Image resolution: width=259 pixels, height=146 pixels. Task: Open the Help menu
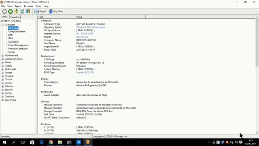(46, 6)
